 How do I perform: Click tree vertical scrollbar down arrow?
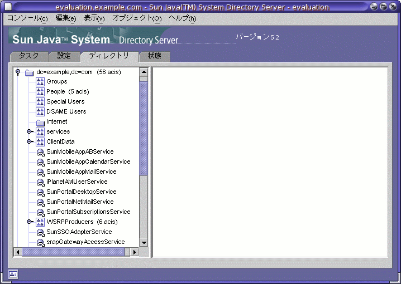[144, 243]
